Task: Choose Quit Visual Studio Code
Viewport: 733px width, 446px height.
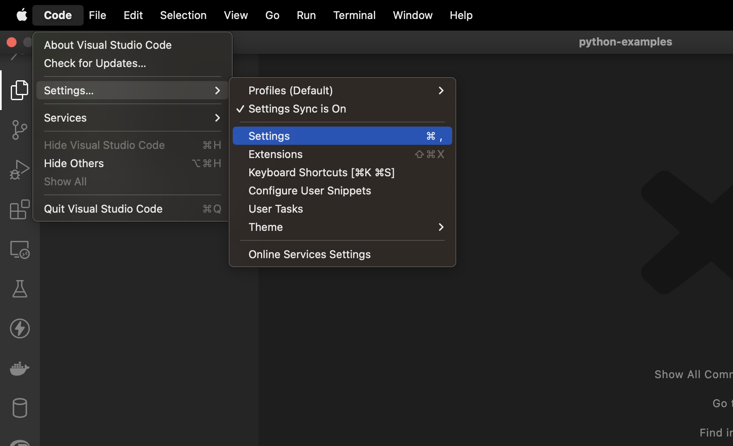Action: (132, 209)
